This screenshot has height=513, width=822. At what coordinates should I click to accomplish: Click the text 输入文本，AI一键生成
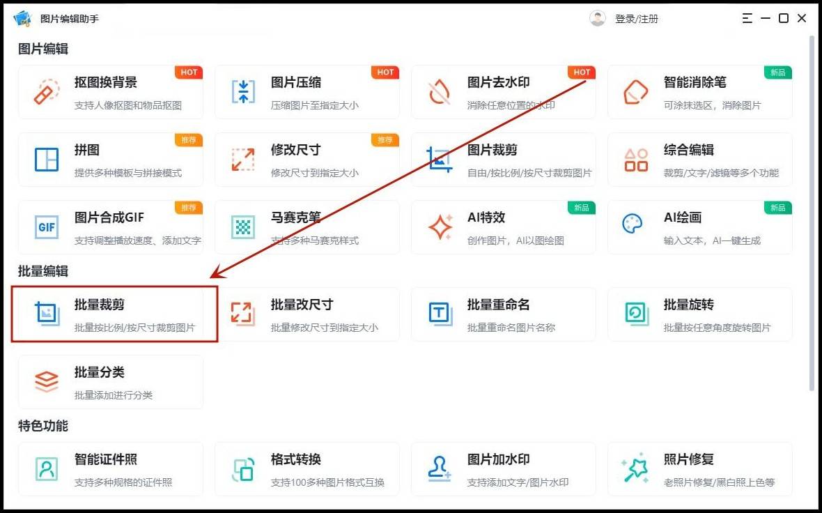pyautogui.click(x=712, y=240)
